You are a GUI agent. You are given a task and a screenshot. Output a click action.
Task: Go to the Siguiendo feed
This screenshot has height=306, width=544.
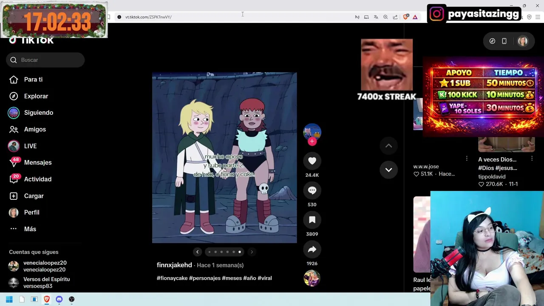39,113
